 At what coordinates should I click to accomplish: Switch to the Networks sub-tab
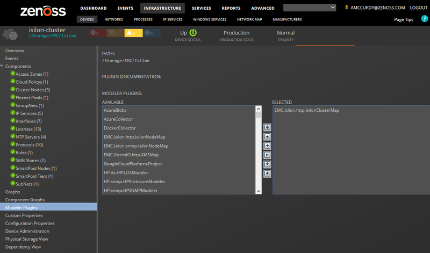pos(114,19)
